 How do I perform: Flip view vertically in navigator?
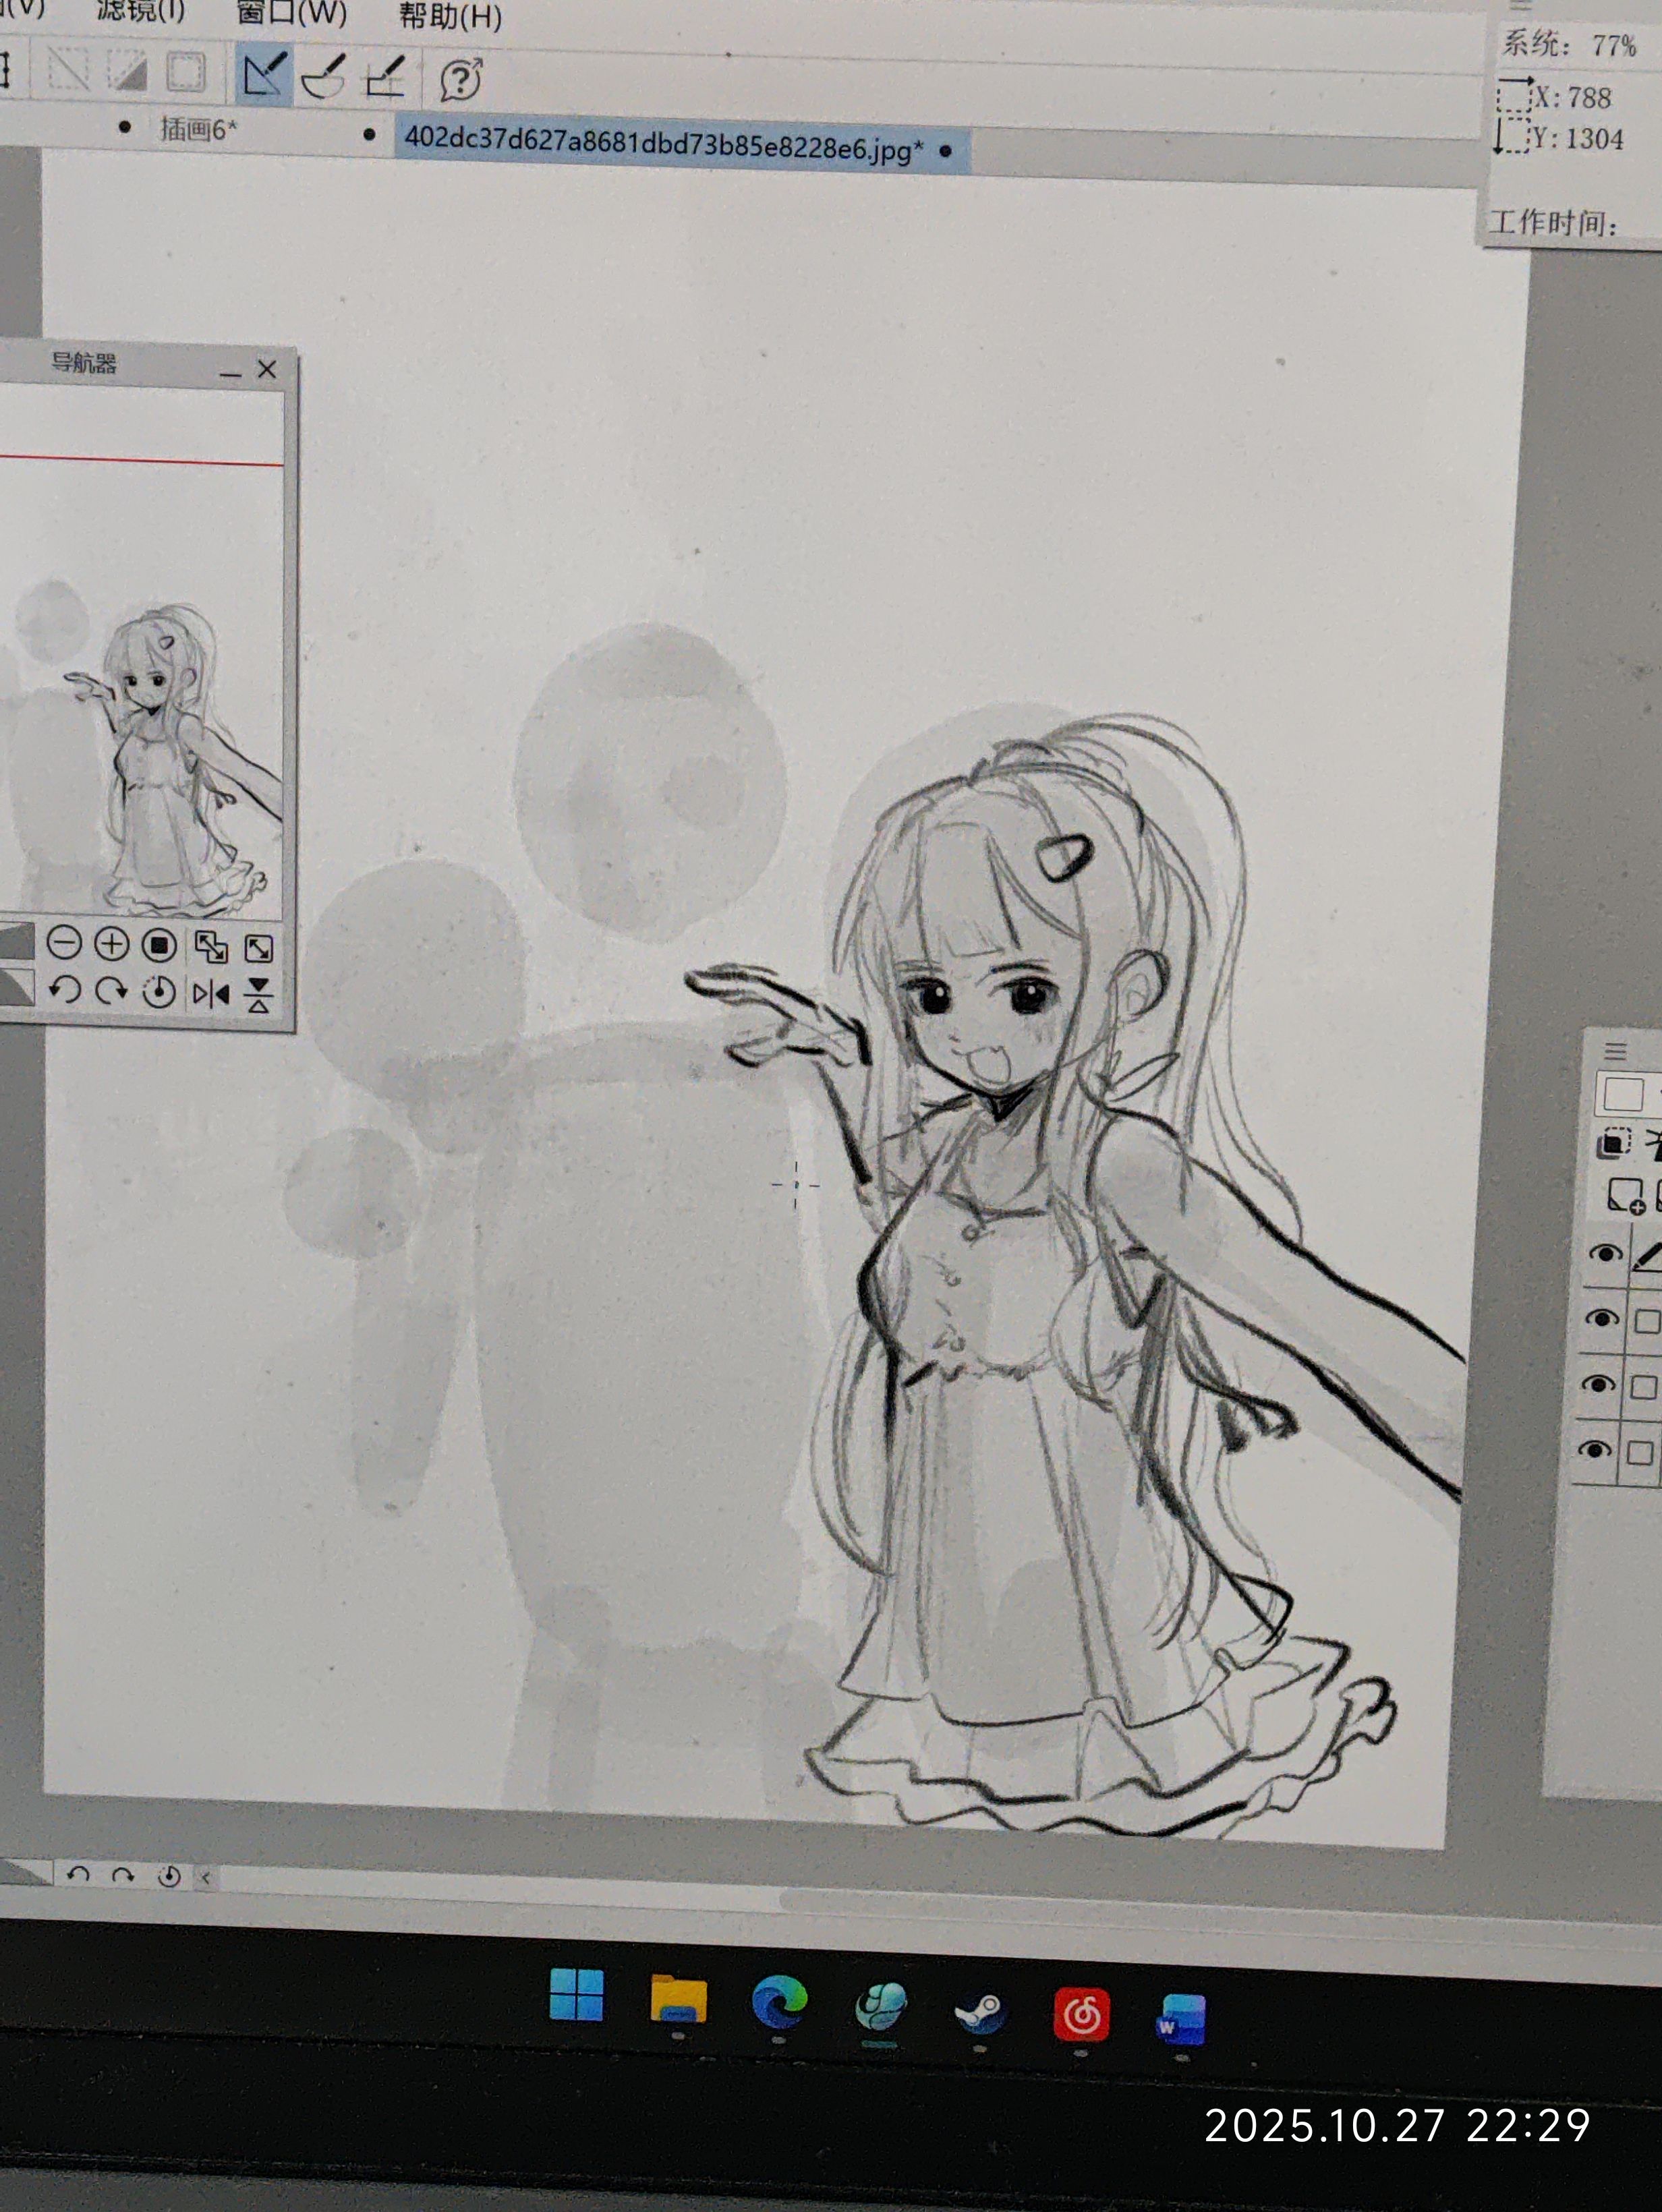259,995
